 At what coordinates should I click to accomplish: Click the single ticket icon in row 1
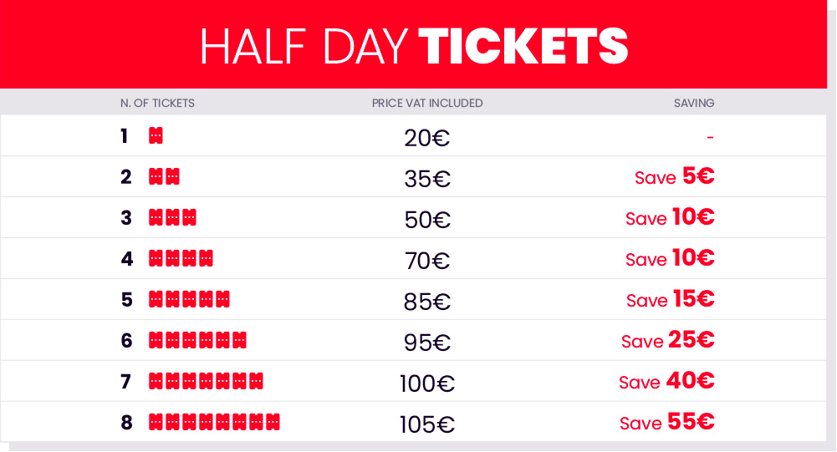coord(156,135)
